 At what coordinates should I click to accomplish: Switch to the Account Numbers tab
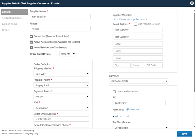[12, 18]
